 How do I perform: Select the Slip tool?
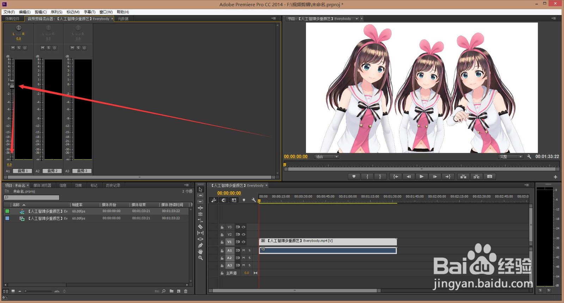[x=201, y=233]
